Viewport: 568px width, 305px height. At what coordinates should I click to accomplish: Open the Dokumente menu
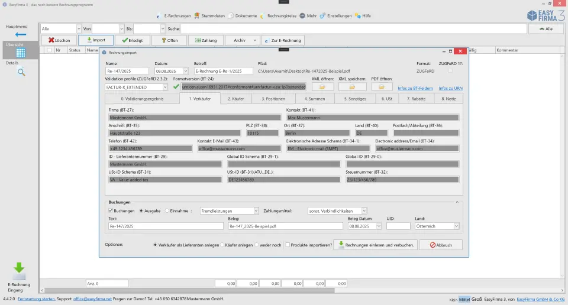point(243,16)
